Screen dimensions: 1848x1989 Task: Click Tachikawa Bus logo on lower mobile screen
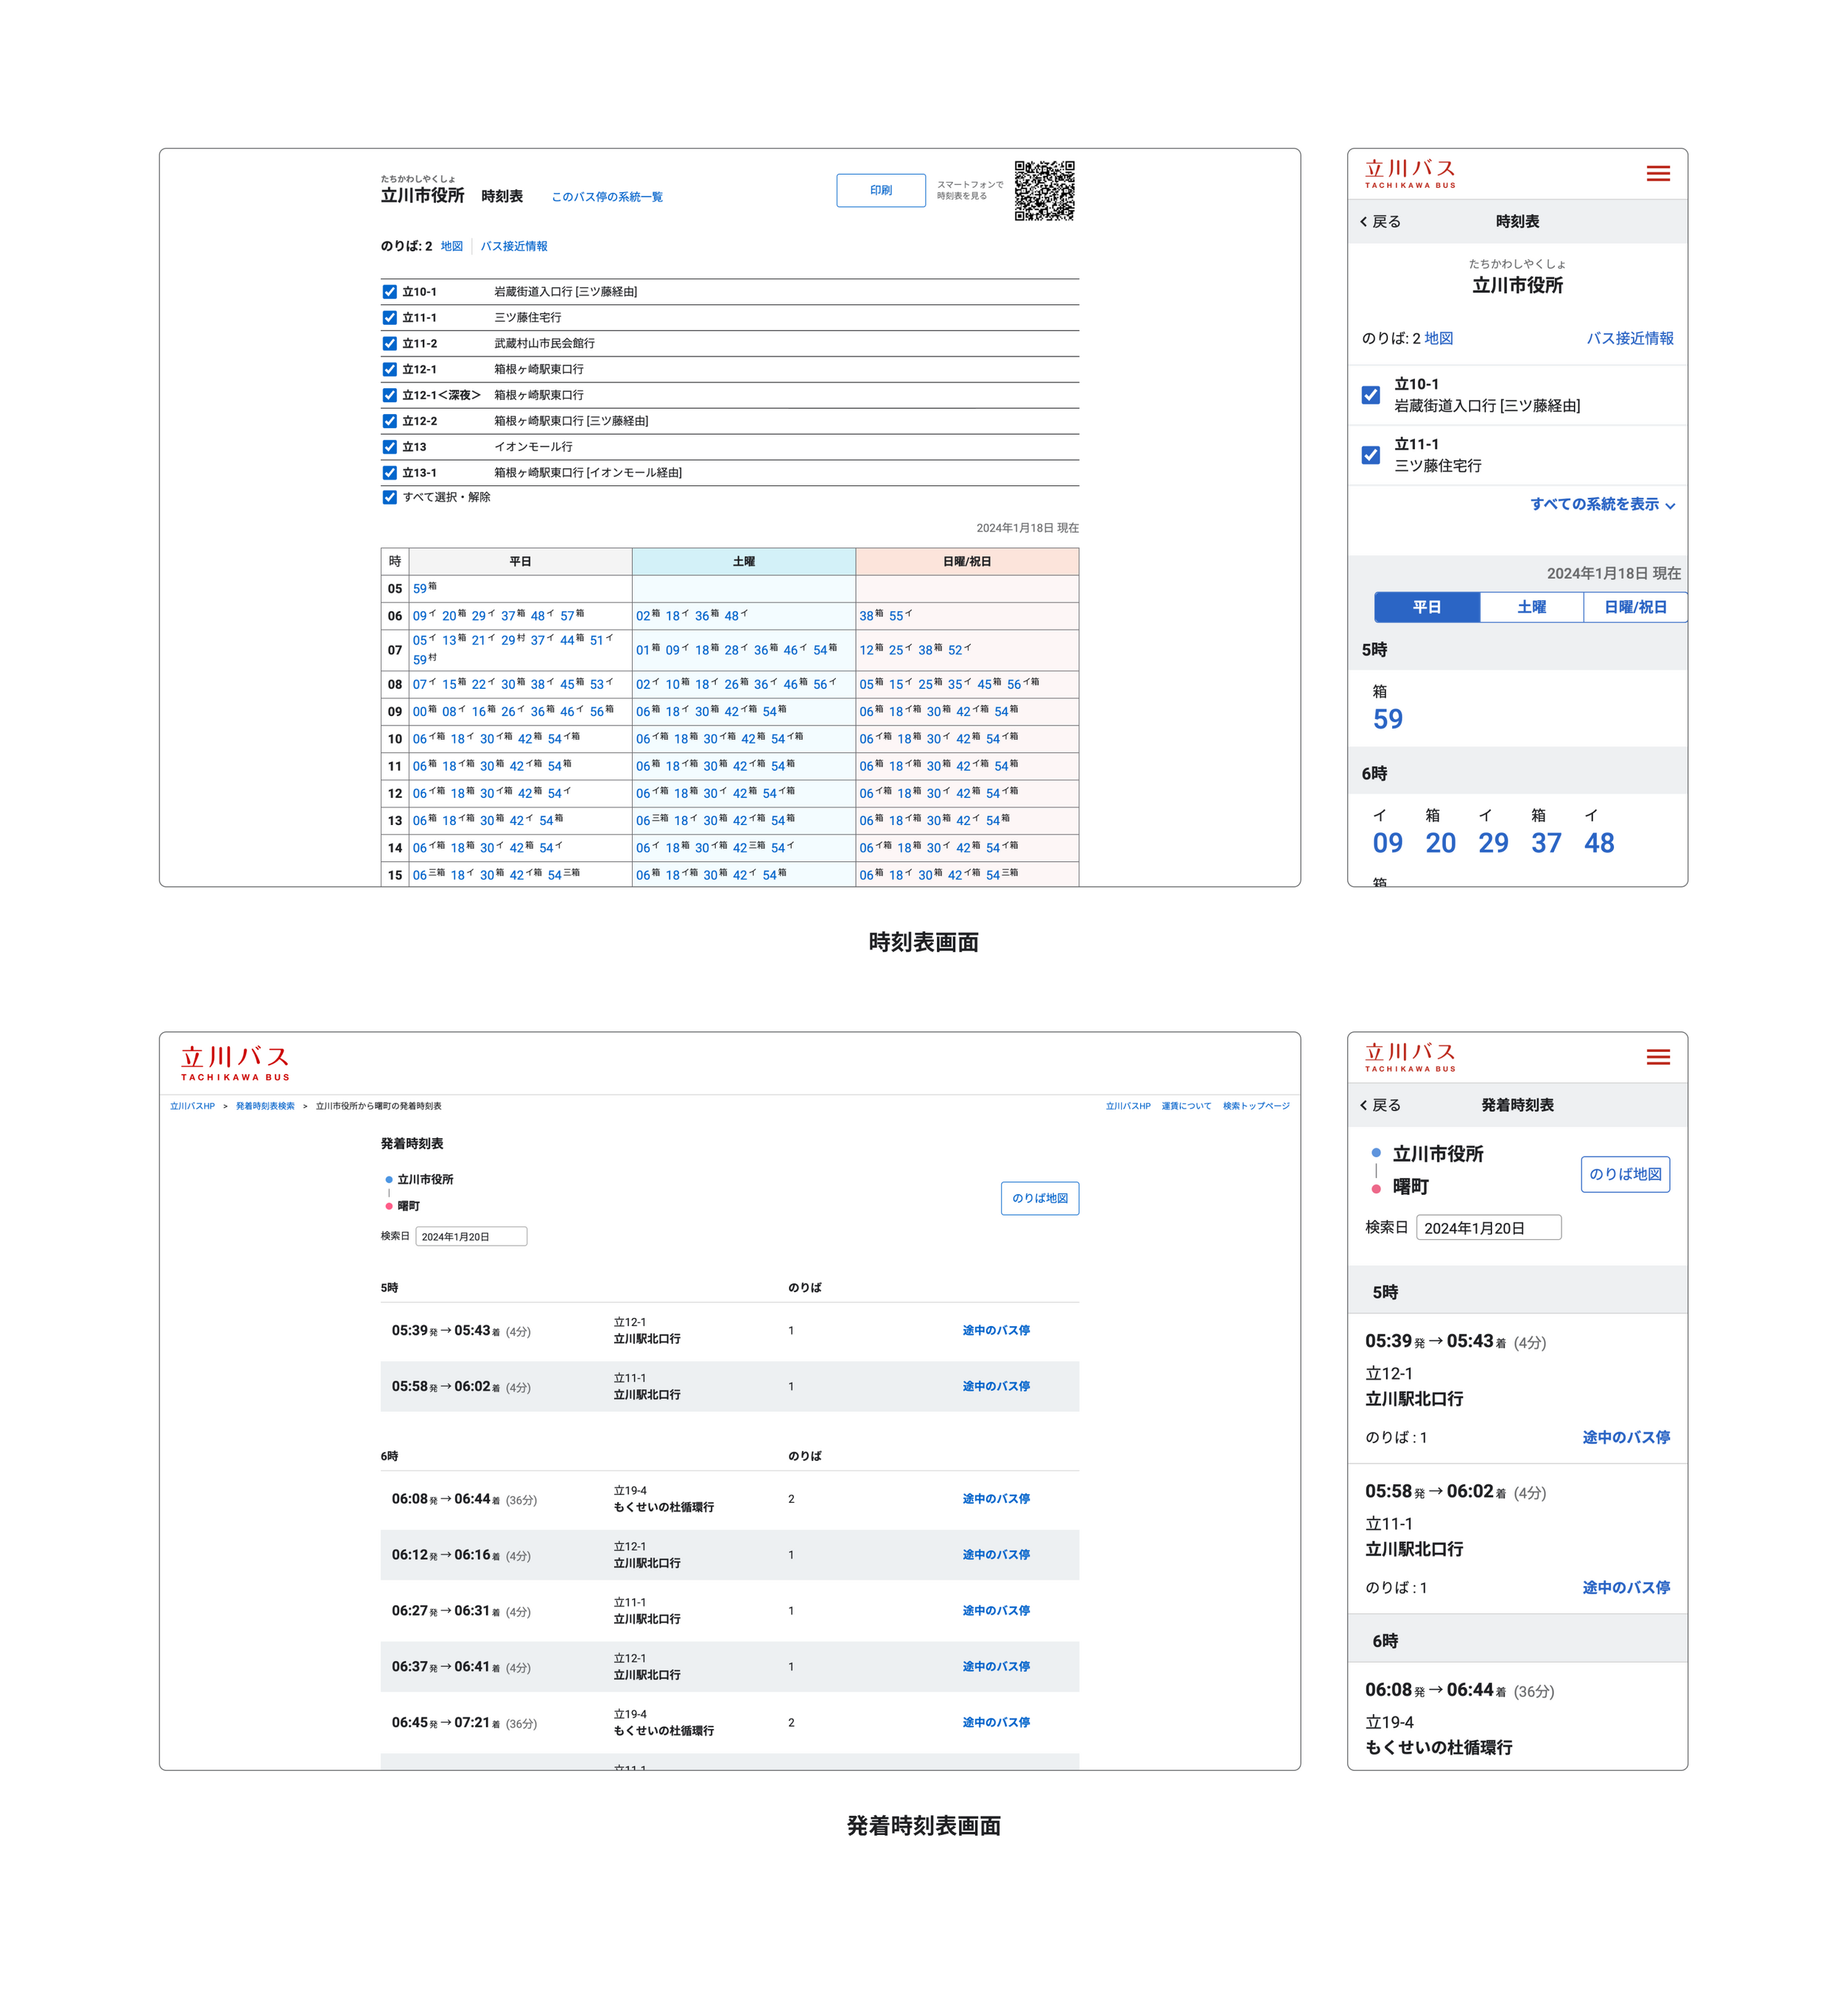point(1410,1056)
